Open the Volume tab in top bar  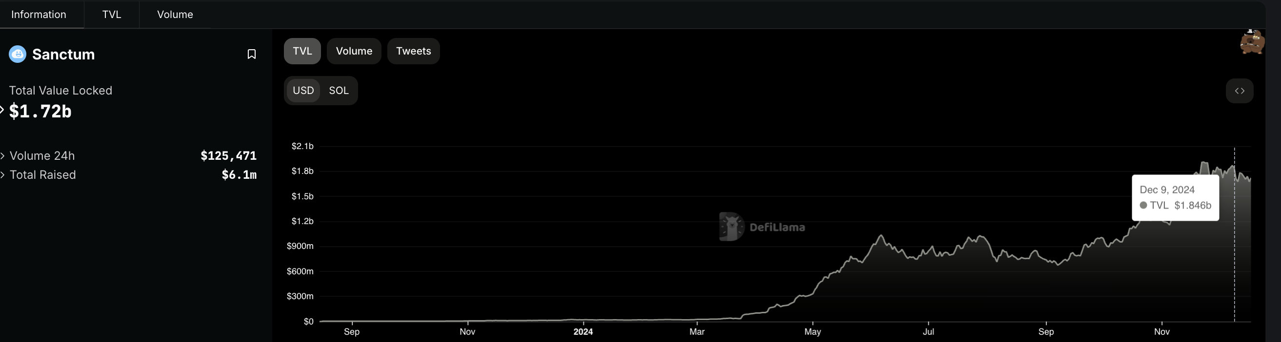175,15
